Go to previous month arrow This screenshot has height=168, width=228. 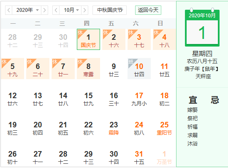56,10
